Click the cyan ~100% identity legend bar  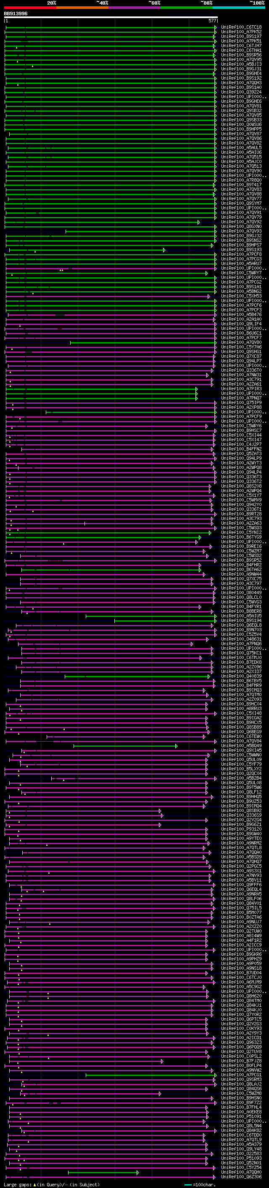pyautogui.click(x=239, y=8)
